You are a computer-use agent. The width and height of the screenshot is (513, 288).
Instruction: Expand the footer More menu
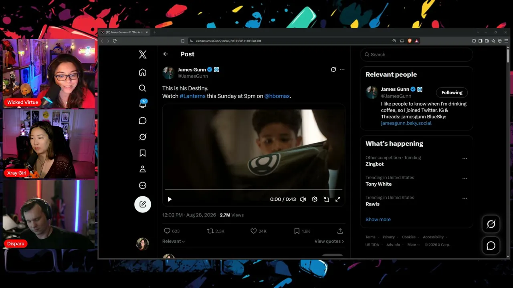[413, 245]
